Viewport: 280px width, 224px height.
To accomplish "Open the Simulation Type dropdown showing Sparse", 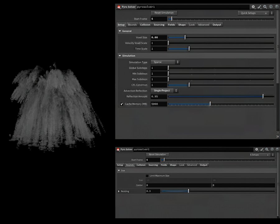I will click(165, 62).
